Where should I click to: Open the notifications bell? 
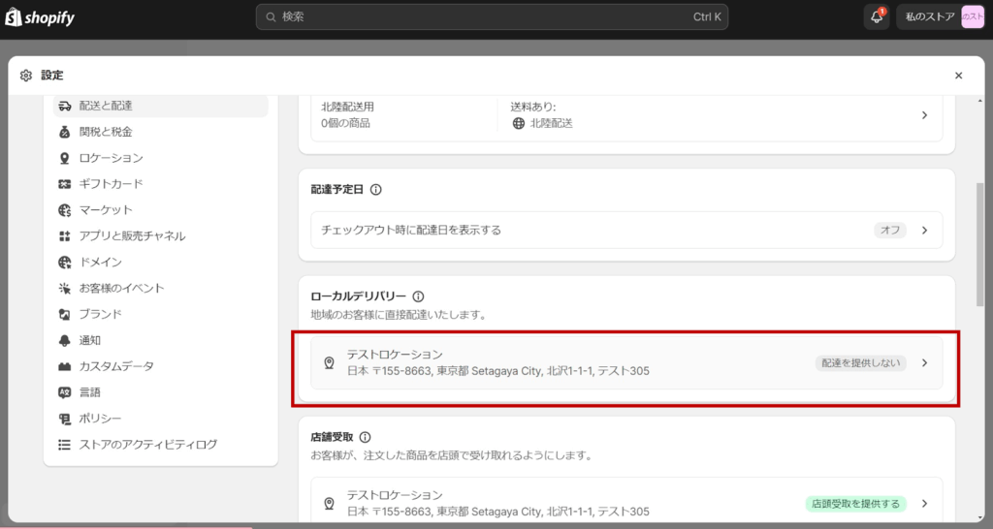click(877, 17)
